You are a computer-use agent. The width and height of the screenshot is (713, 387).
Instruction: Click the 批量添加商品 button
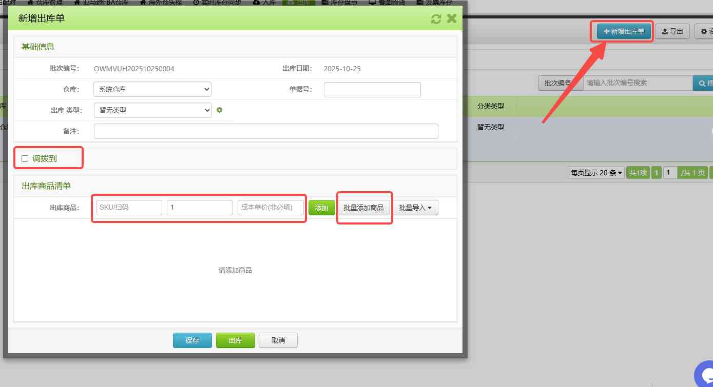point(363,208)
